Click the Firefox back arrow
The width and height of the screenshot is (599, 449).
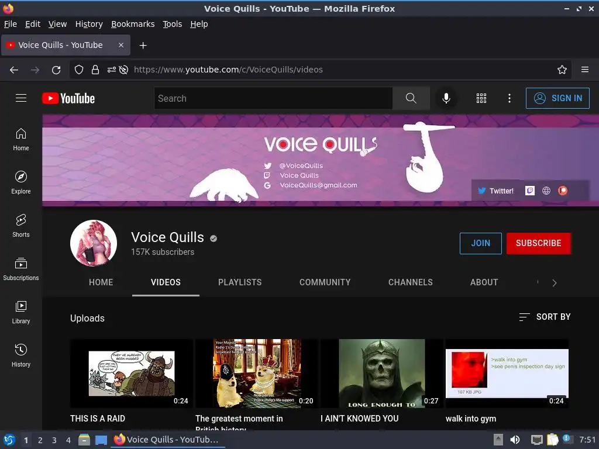point(14,70)
